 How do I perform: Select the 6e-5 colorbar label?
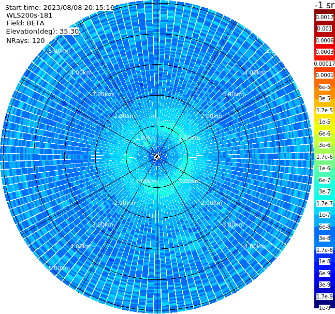coord(325,87)
